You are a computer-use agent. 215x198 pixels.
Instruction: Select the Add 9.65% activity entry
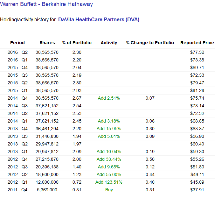point(109,167)
